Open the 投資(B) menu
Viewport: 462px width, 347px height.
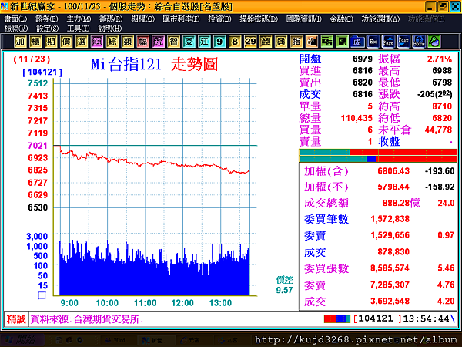pyautogui.click(x=219, y=19)
